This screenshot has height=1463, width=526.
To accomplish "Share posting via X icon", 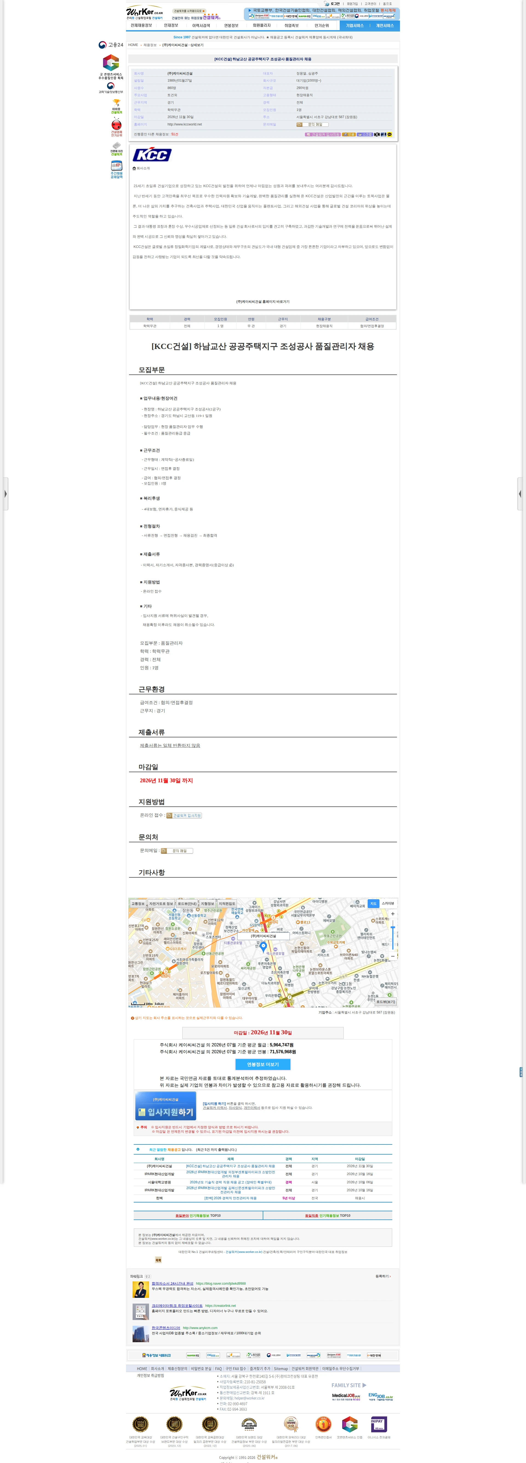I will (377, 134).
